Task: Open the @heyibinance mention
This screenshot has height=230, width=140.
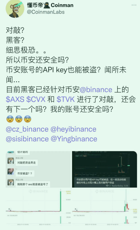Action: [x=73, y=129]
